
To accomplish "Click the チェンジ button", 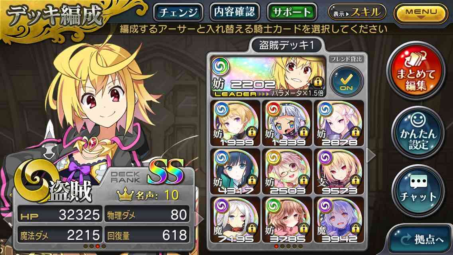I will pos(178,12).
